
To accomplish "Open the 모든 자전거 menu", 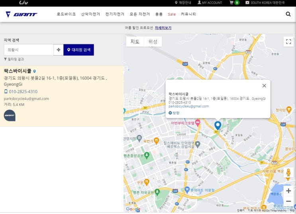I will [x=139, y=14].
